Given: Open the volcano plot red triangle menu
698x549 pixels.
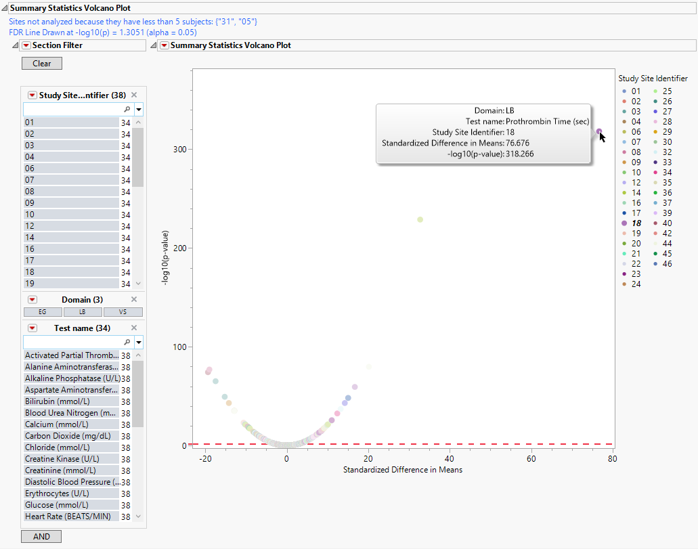Looking at the screenshot, I should pos(164,45).
